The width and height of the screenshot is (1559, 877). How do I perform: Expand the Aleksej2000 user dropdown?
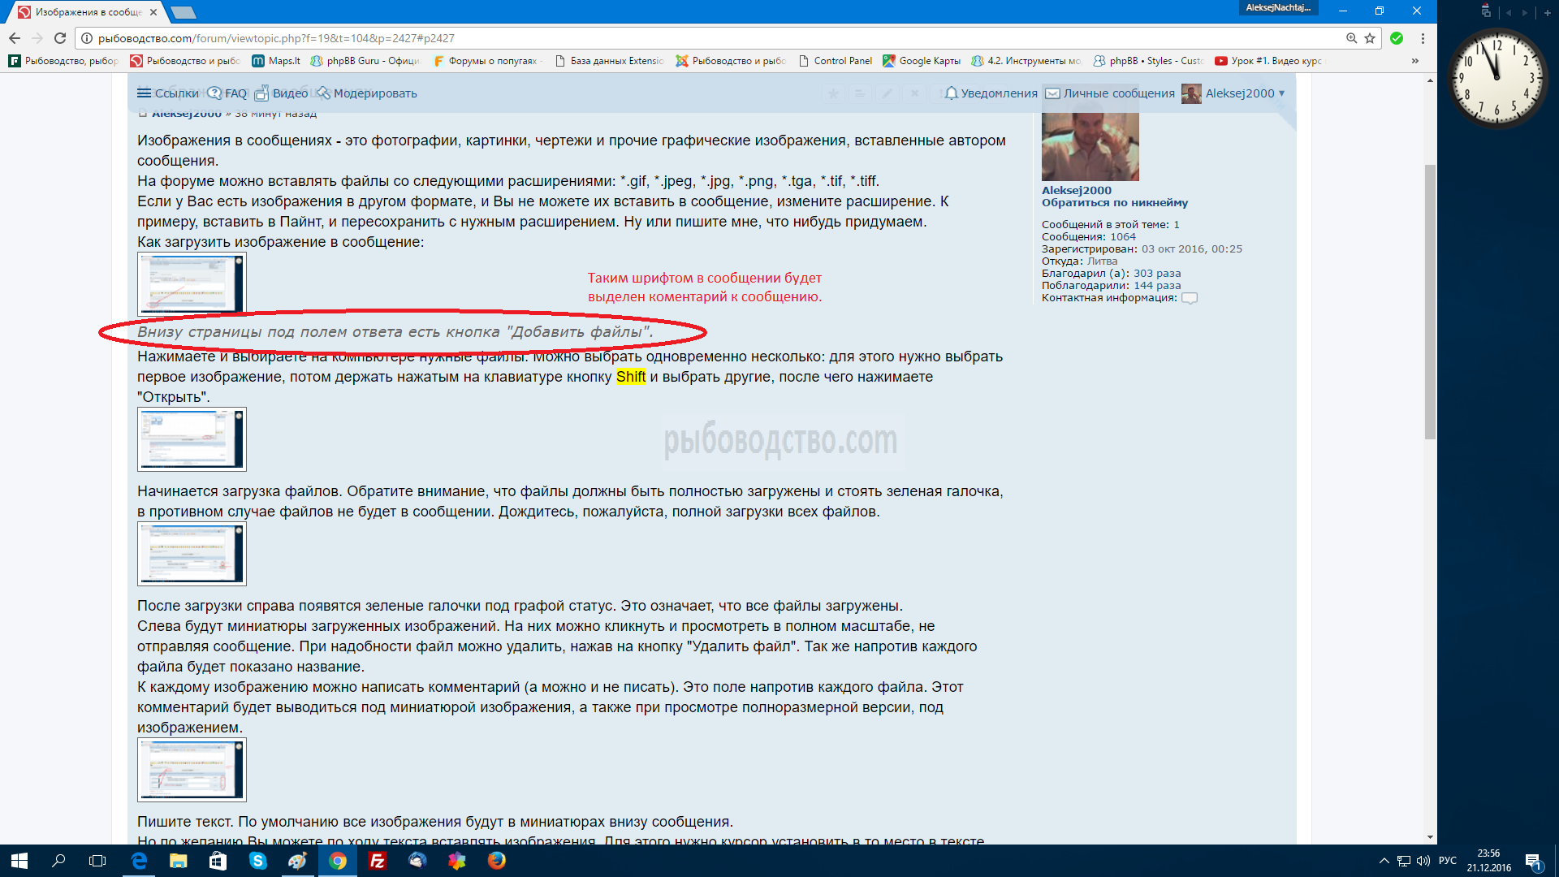[x=1245, y=93]
